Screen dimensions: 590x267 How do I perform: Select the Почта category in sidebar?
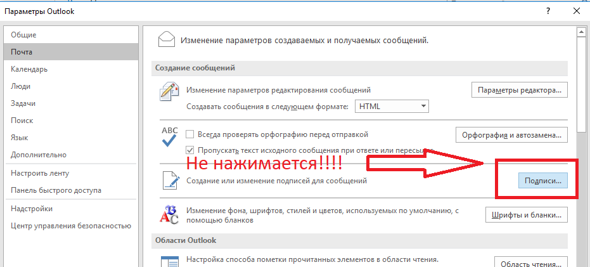click(x=70, y=52)
